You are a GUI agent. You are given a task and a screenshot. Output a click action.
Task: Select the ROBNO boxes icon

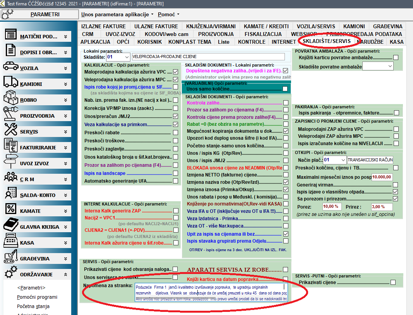(x=11, y=98)
